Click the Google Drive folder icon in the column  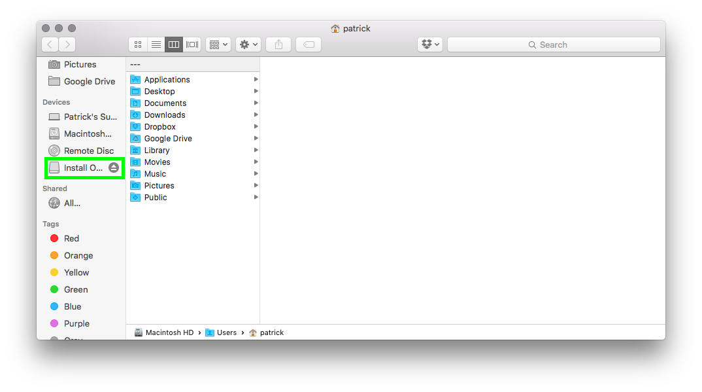point(135,139)
